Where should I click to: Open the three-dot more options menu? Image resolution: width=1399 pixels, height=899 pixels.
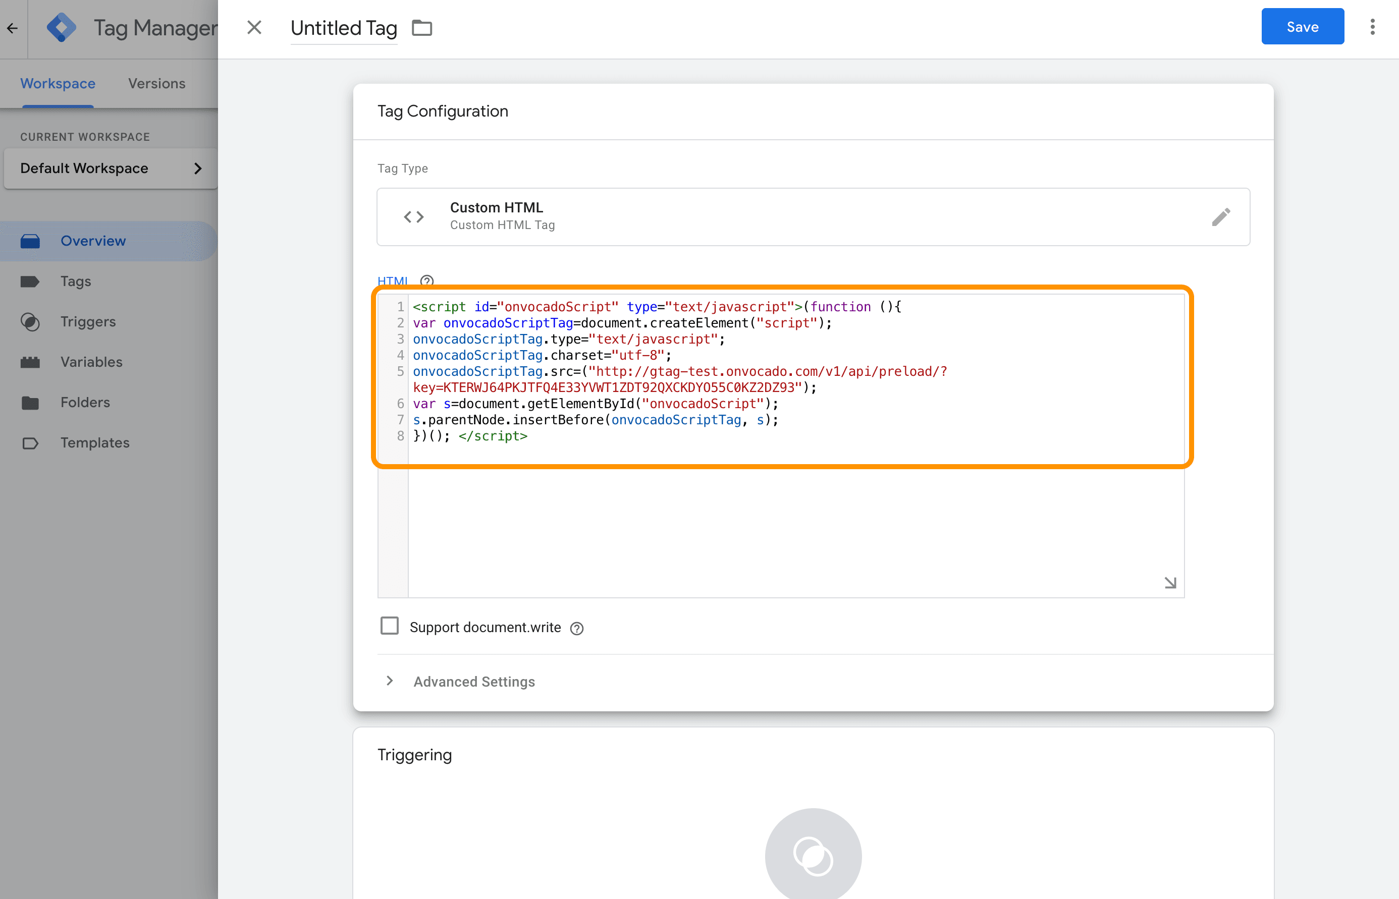coord(1372,27)
